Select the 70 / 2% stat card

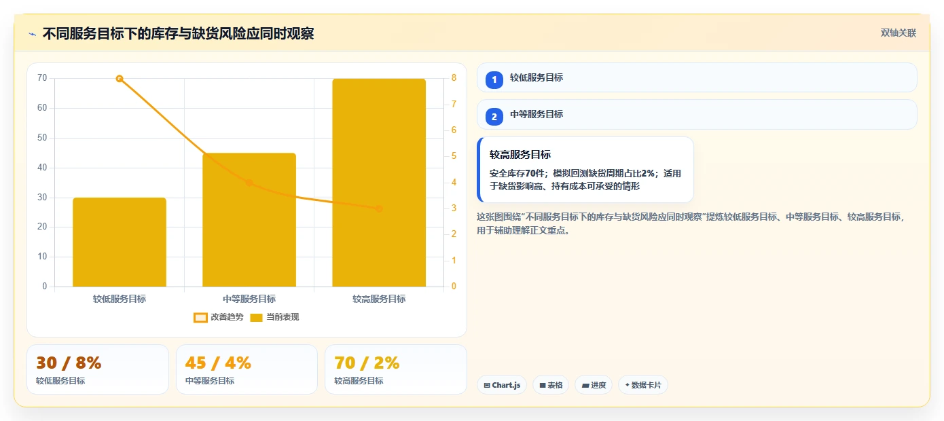396,369
